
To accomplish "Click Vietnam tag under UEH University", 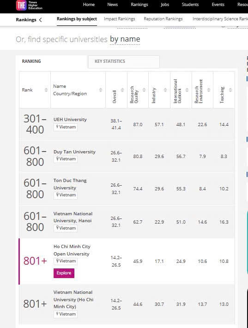I will pos(66,127).
